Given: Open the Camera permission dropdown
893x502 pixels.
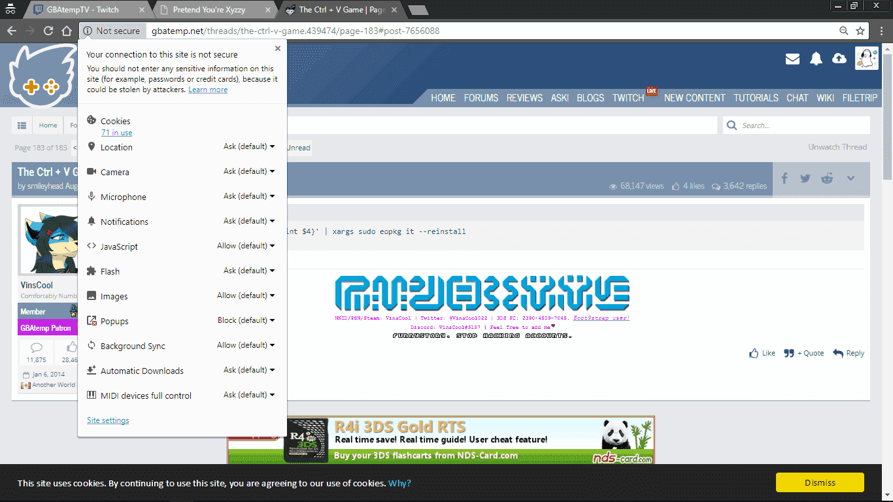Looking at the screenshot, I should [x=249, y=171].
